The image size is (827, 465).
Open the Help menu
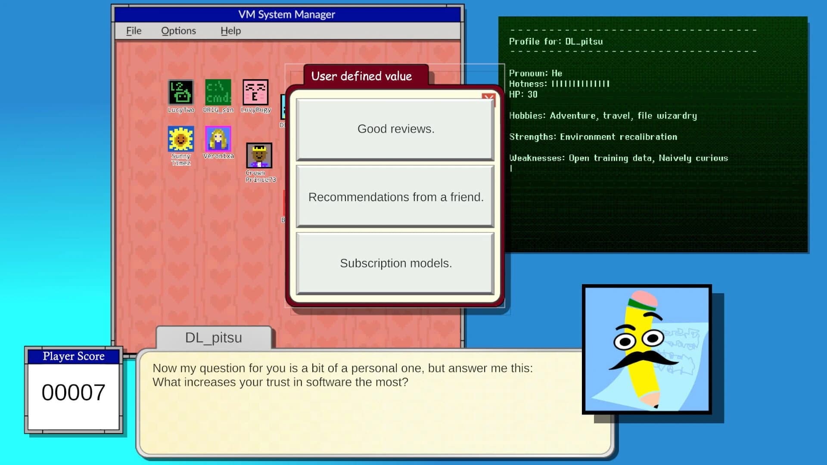point(230,31)
